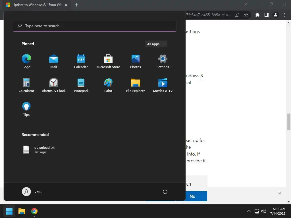The height and width of the screenshot is (218, 291).
Task: Open a new Chrome tab
Action: (77, 5)
